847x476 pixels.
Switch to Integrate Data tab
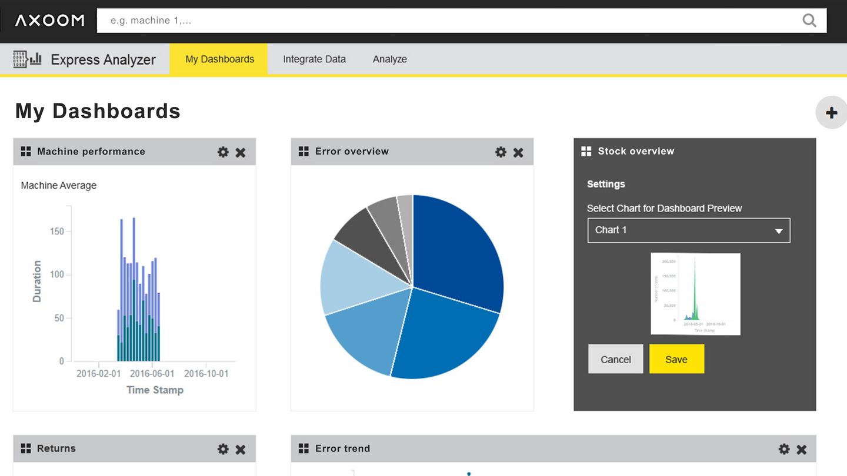pyautogui.click(x=314, y=59)
